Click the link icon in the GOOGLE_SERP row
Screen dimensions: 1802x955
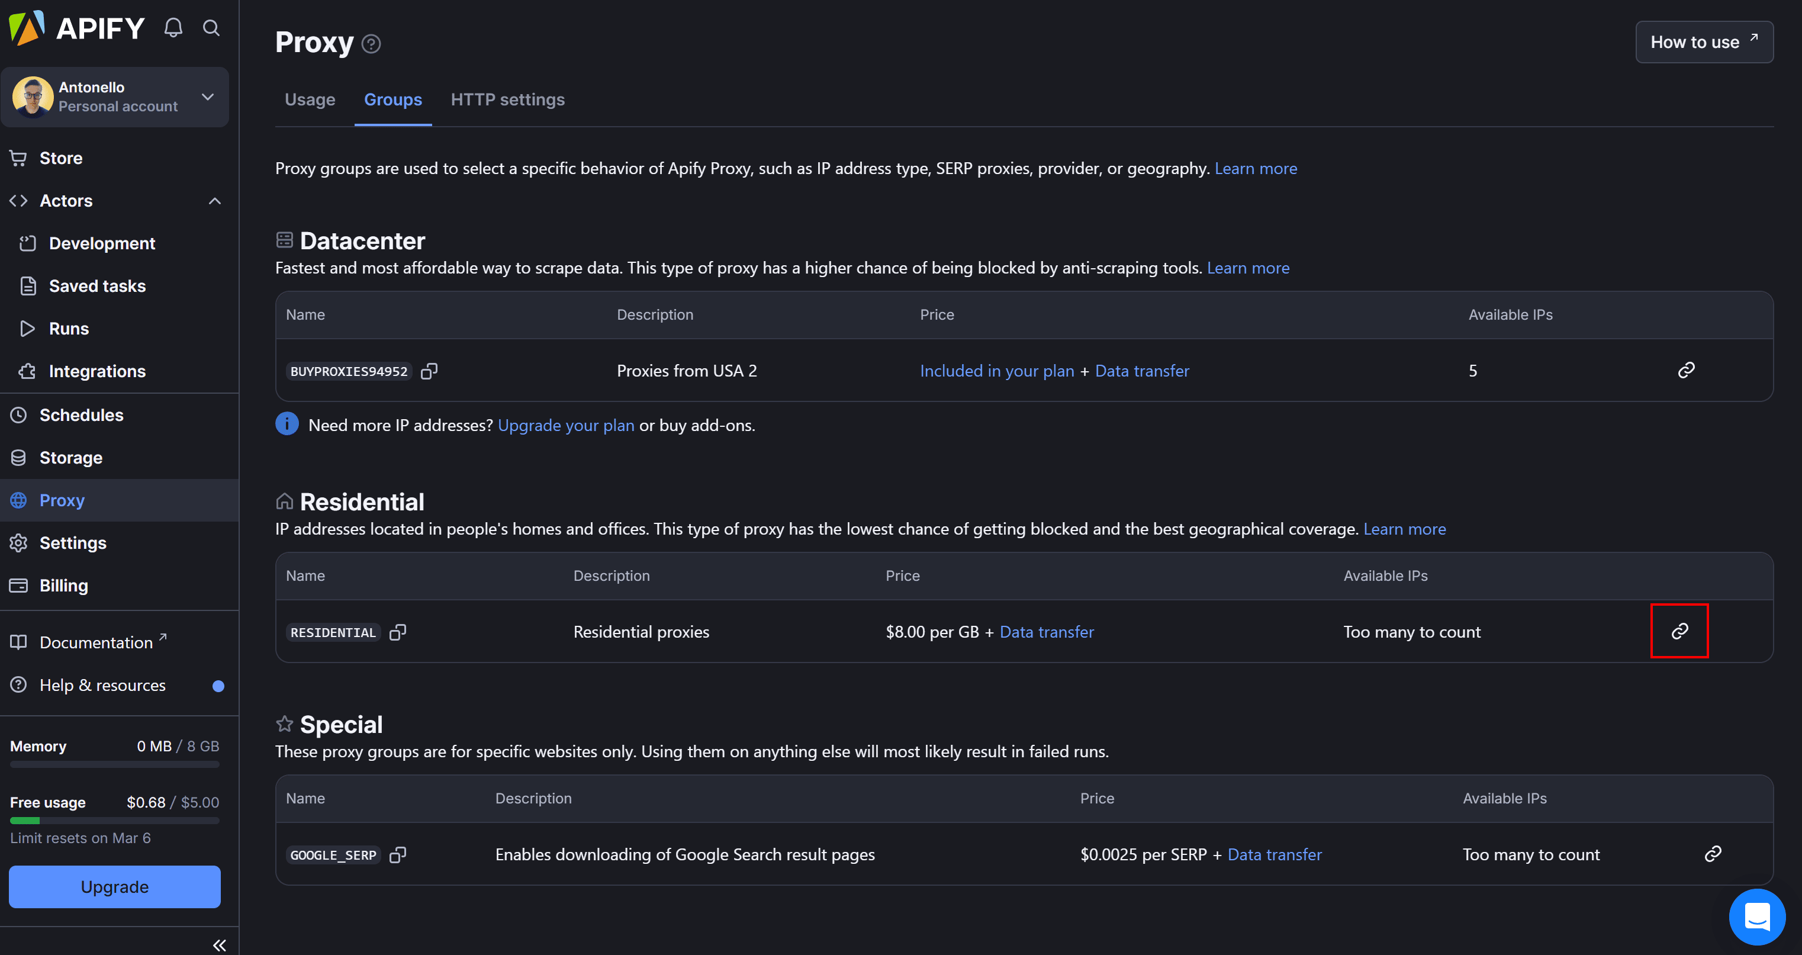[x=1713, y=854]
